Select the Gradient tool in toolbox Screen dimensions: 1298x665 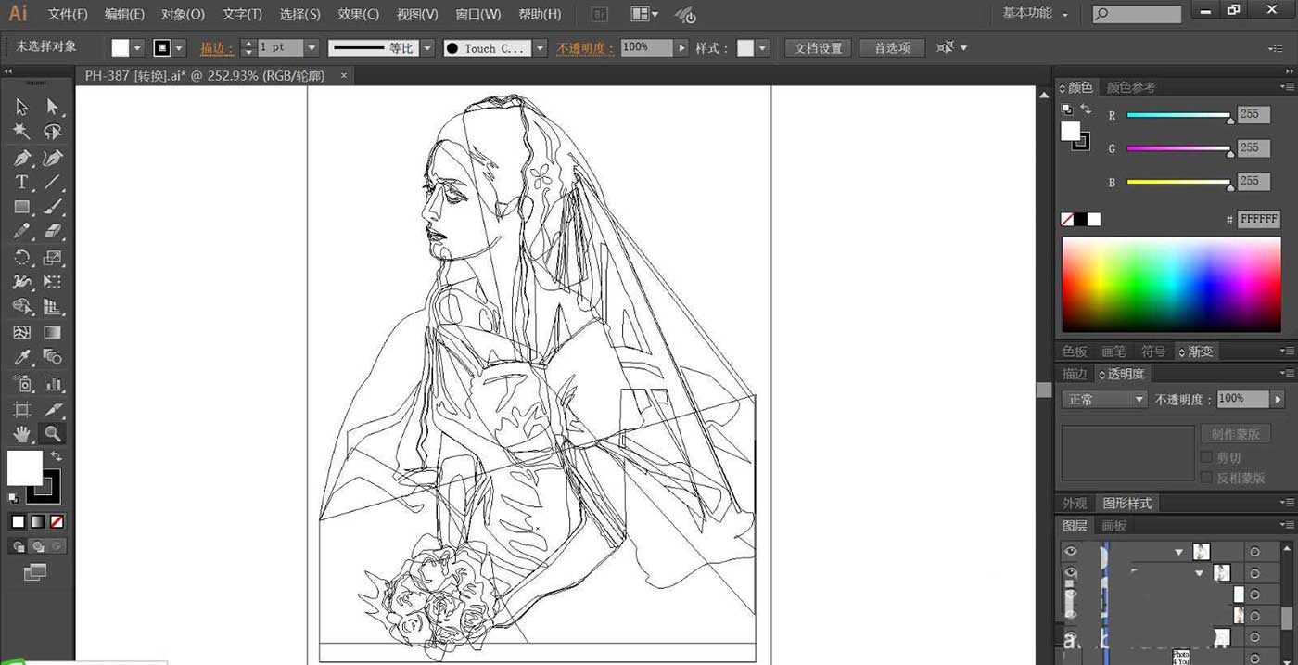[53, 332]
